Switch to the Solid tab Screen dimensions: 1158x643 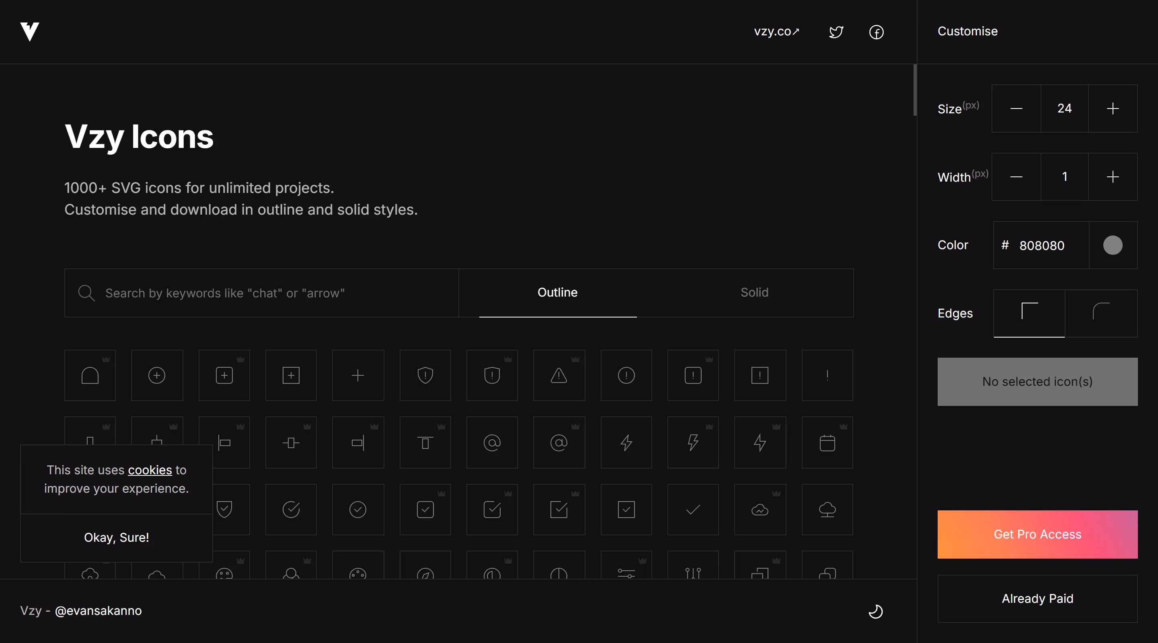tap(754, 293)
